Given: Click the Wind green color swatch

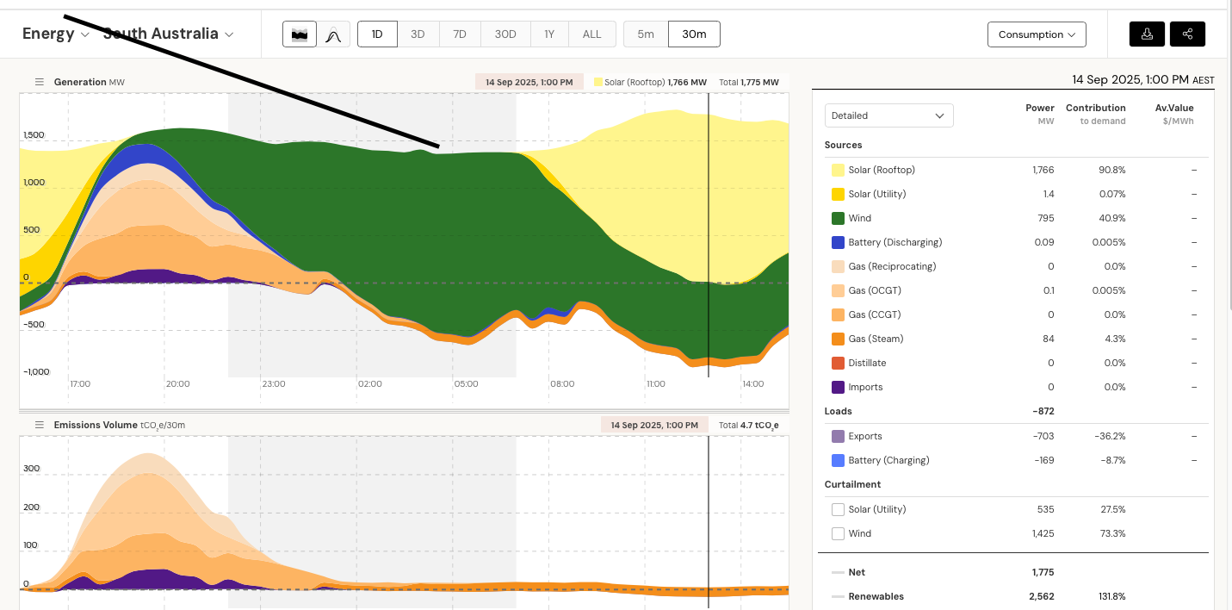Looking at the screenshot, I should click(838, 218).
